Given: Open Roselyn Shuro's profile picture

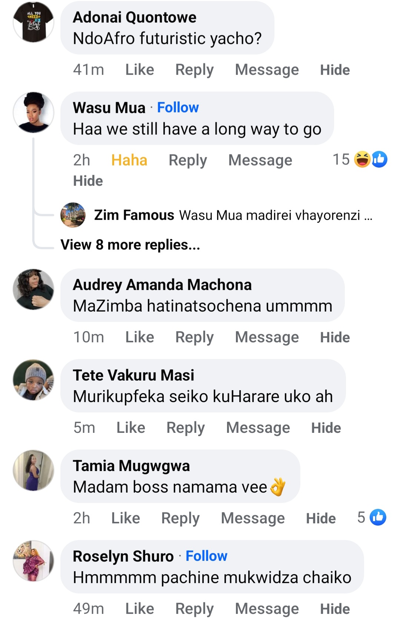Looking at the screenshot, I should click(x=33, y=561).
